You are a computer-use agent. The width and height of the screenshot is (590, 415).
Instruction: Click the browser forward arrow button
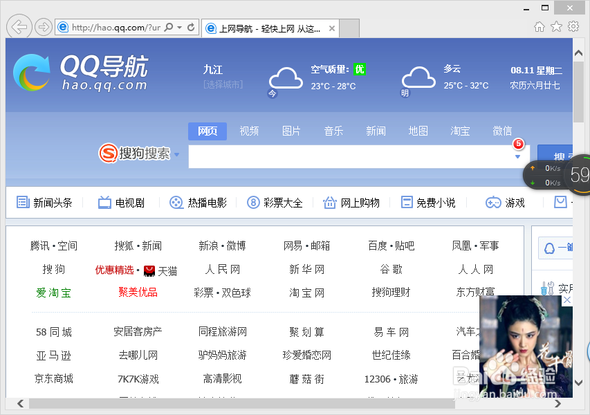44,27
